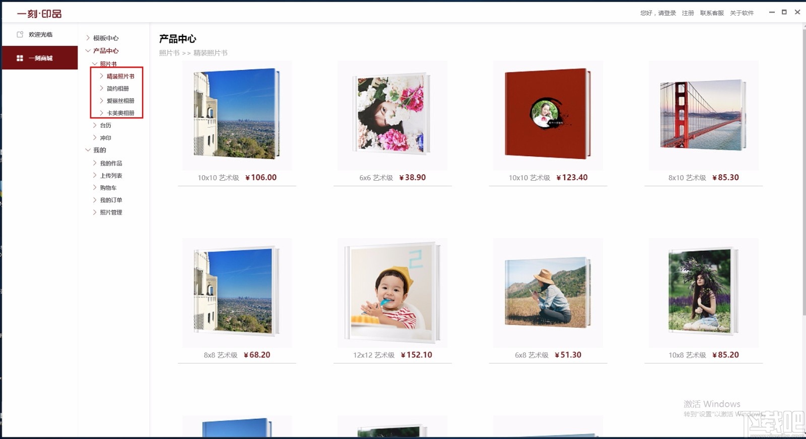Open the 我的订单 tree label

(111, 200)
